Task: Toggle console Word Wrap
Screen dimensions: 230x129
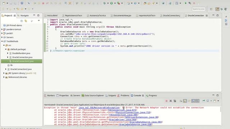Action: pyautogui.click(x=189, y=101)
